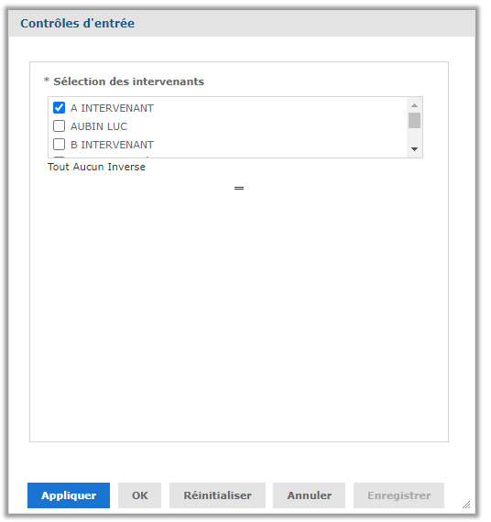Click the intervenants list scrollbar thumb
Viewport: 491px width, 522px height.
tap(414, 121)
